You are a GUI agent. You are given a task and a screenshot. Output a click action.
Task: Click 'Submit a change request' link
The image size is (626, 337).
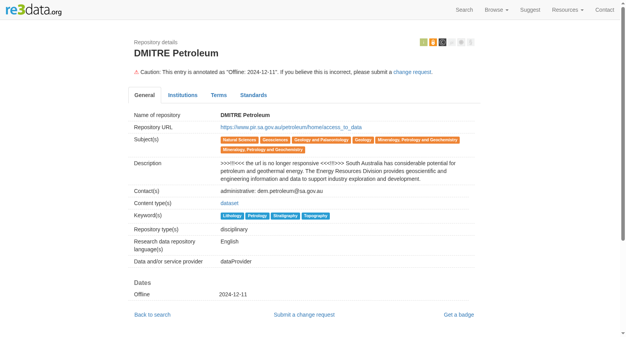point(304,315)
